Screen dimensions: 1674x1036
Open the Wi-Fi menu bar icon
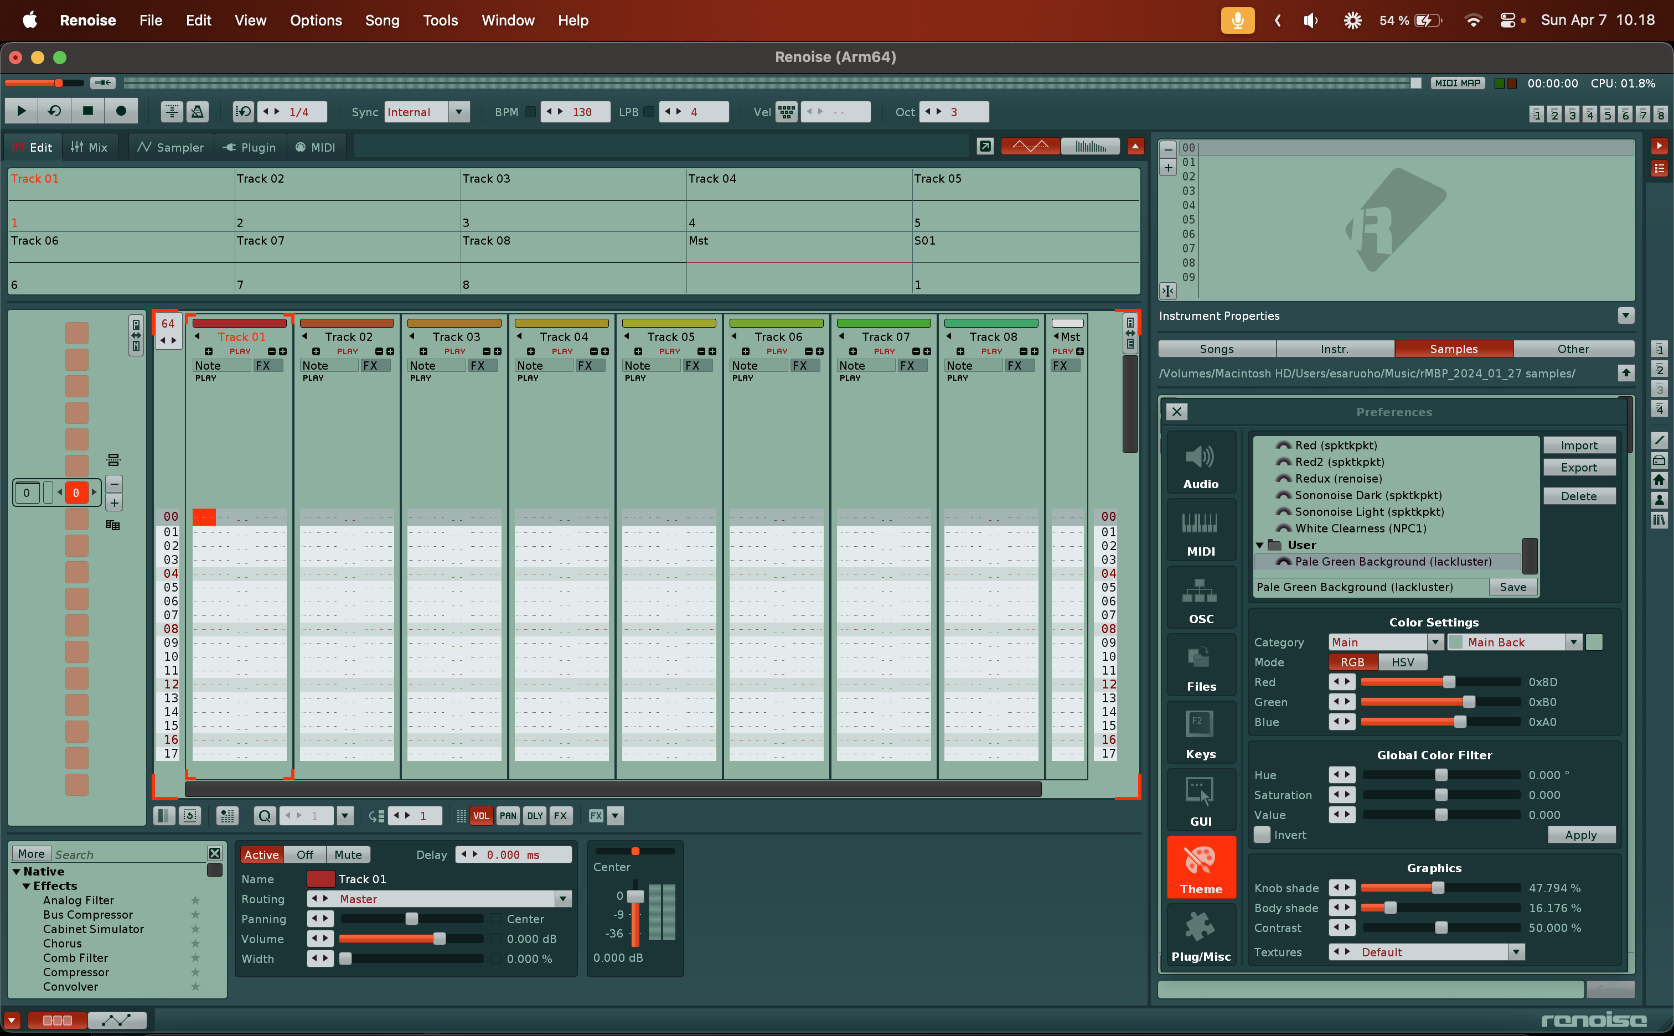click(x=1472, y=20)
